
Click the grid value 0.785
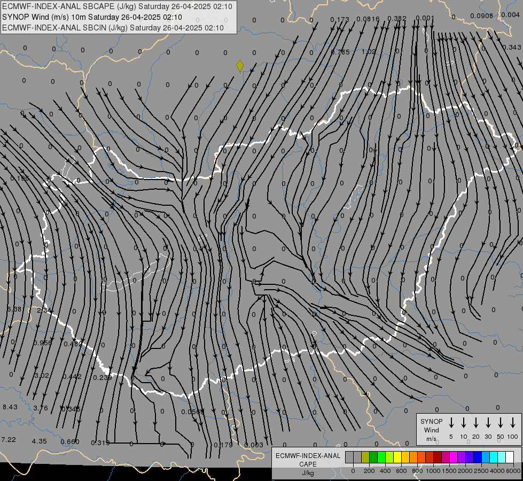coord(340,52)
